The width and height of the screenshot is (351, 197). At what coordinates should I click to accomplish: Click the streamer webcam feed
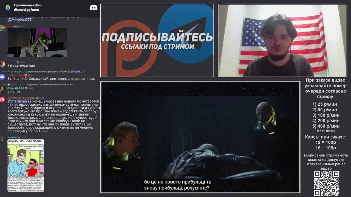point(282,40)
